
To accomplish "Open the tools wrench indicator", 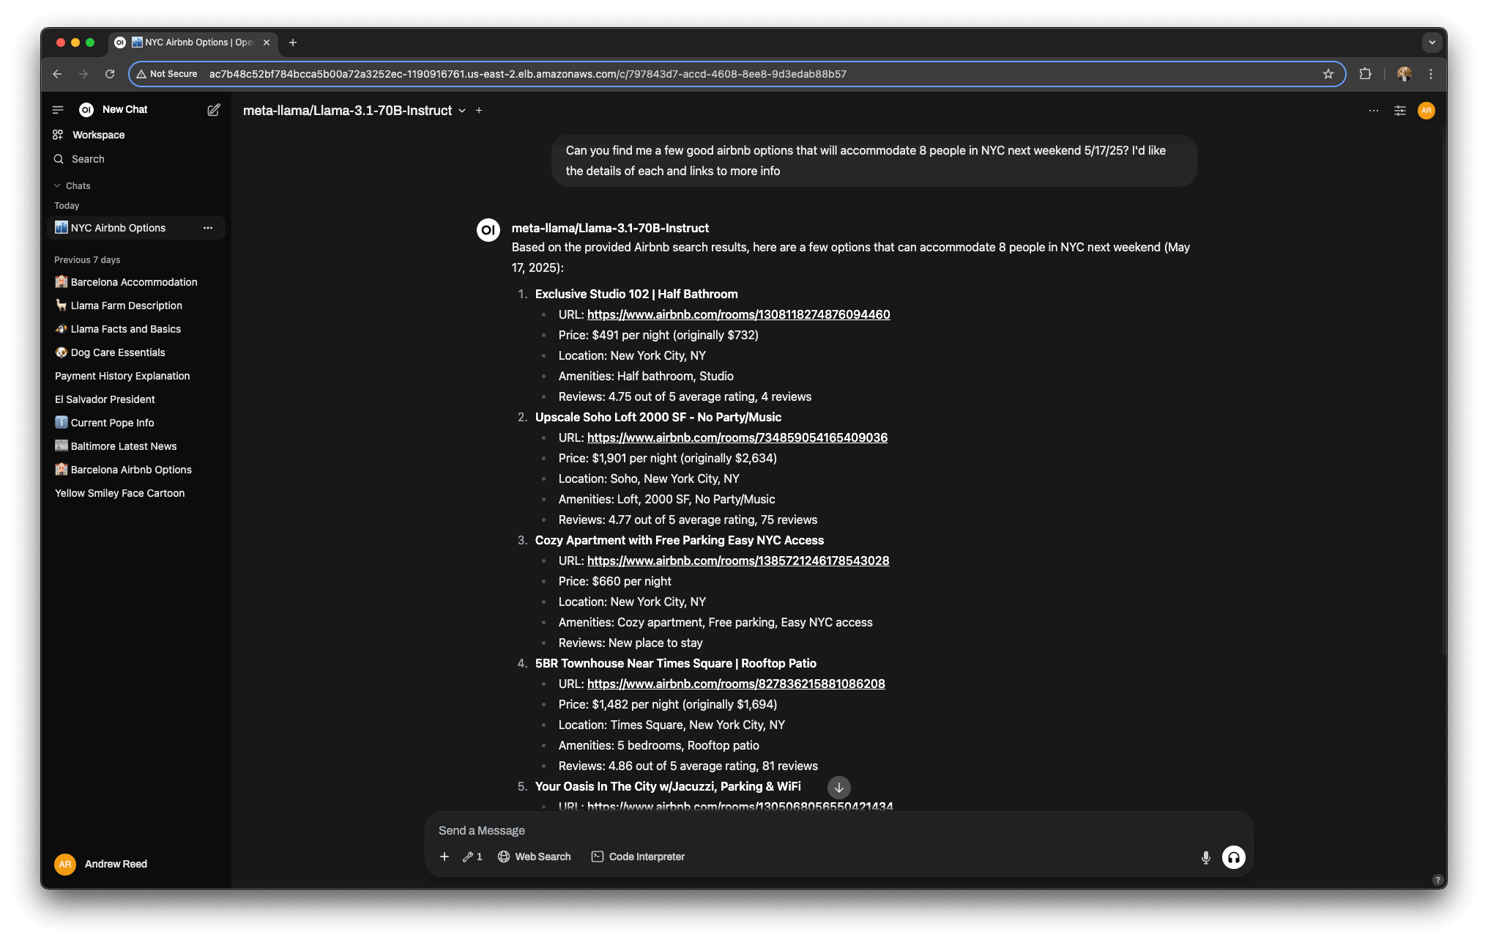I will [472, 857].
